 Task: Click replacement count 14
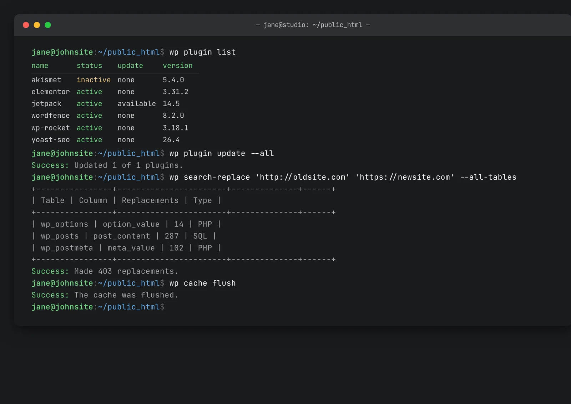tap(179, 224)
